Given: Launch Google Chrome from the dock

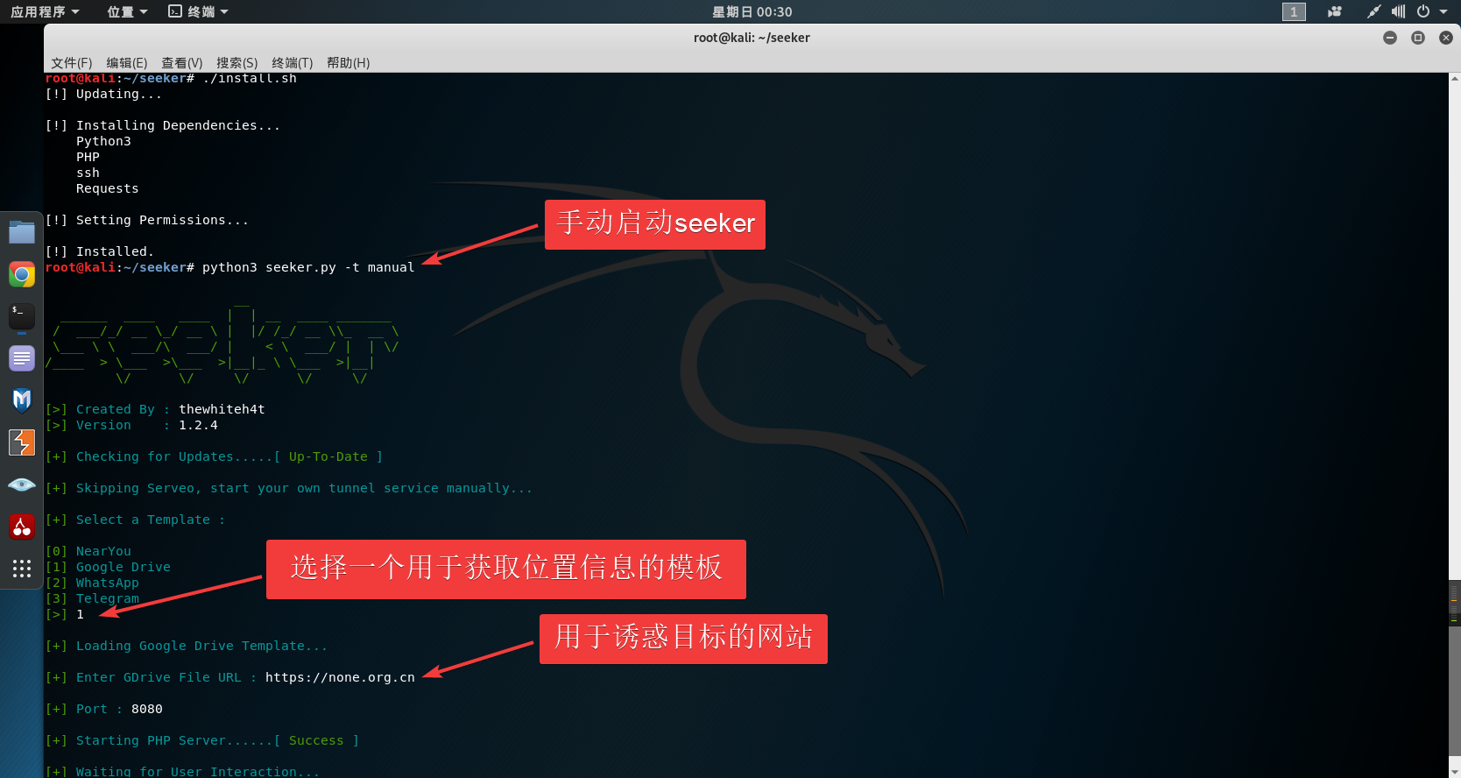Looking at the screenshot, I should click(22, 274).
